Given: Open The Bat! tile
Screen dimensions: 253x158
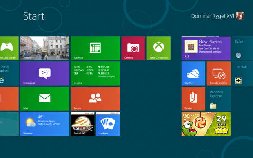Looking at the screenshot, I should (242, 73).
